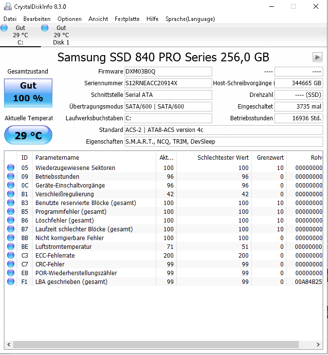Click the Schlechtester Wert column header
This screenshot has height=355, width=328.
(x=214, y=158)
